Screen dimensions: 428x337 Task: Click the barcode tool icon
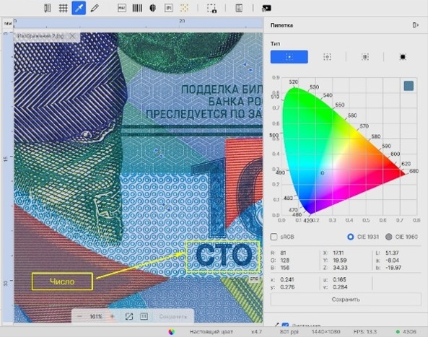(x=137, y=8)
